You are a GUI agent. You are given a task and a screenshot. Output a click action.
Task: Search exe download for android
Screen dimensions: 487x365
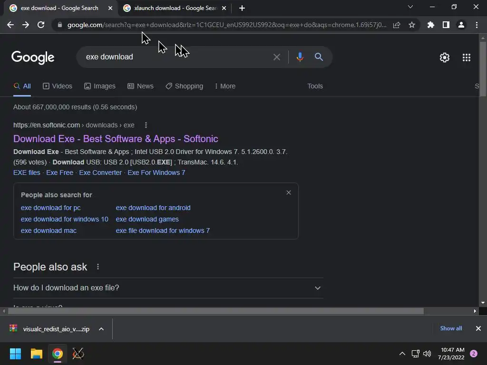[153, 208]
